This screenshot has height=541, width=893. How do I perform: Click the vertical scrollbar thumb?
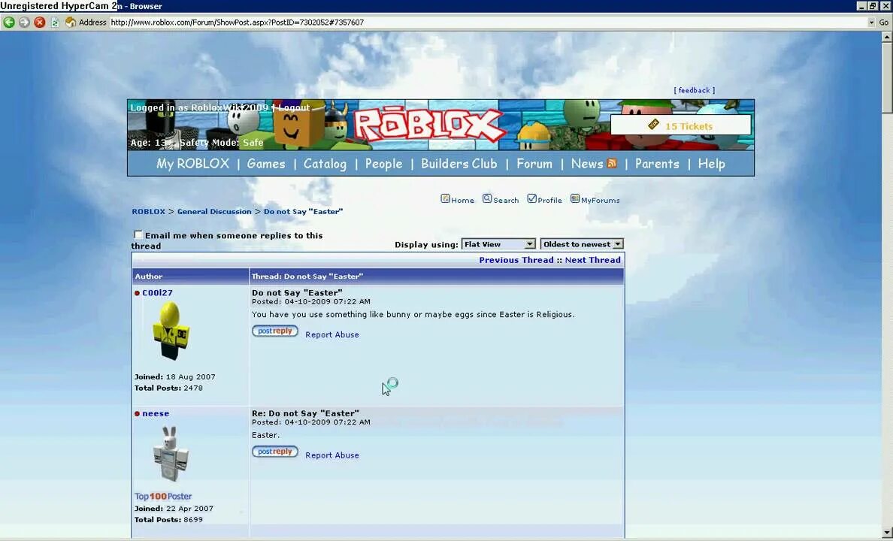887,78
